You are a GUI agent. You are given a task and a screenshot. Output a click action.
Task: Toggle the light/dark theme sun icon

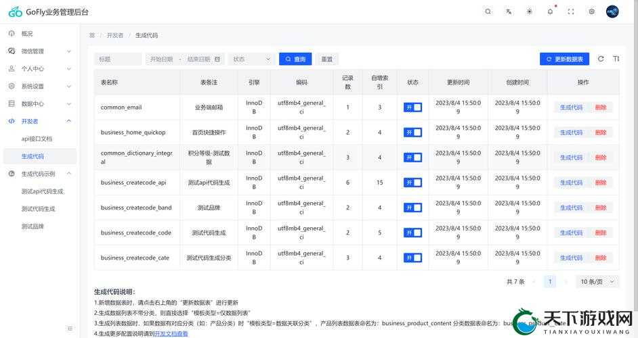pos(530,11)
